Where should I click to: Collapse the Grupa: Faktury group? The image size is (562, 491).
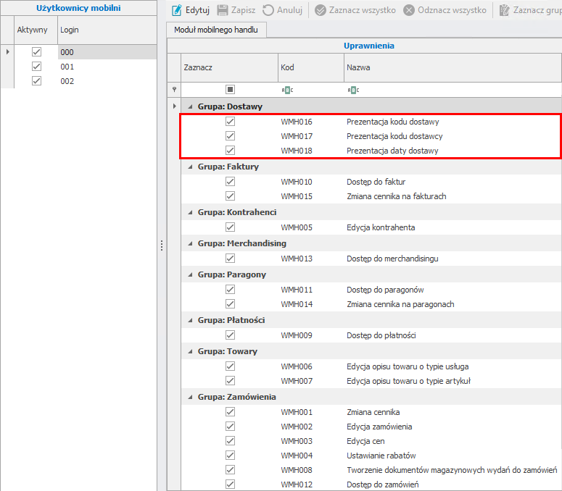191,167
